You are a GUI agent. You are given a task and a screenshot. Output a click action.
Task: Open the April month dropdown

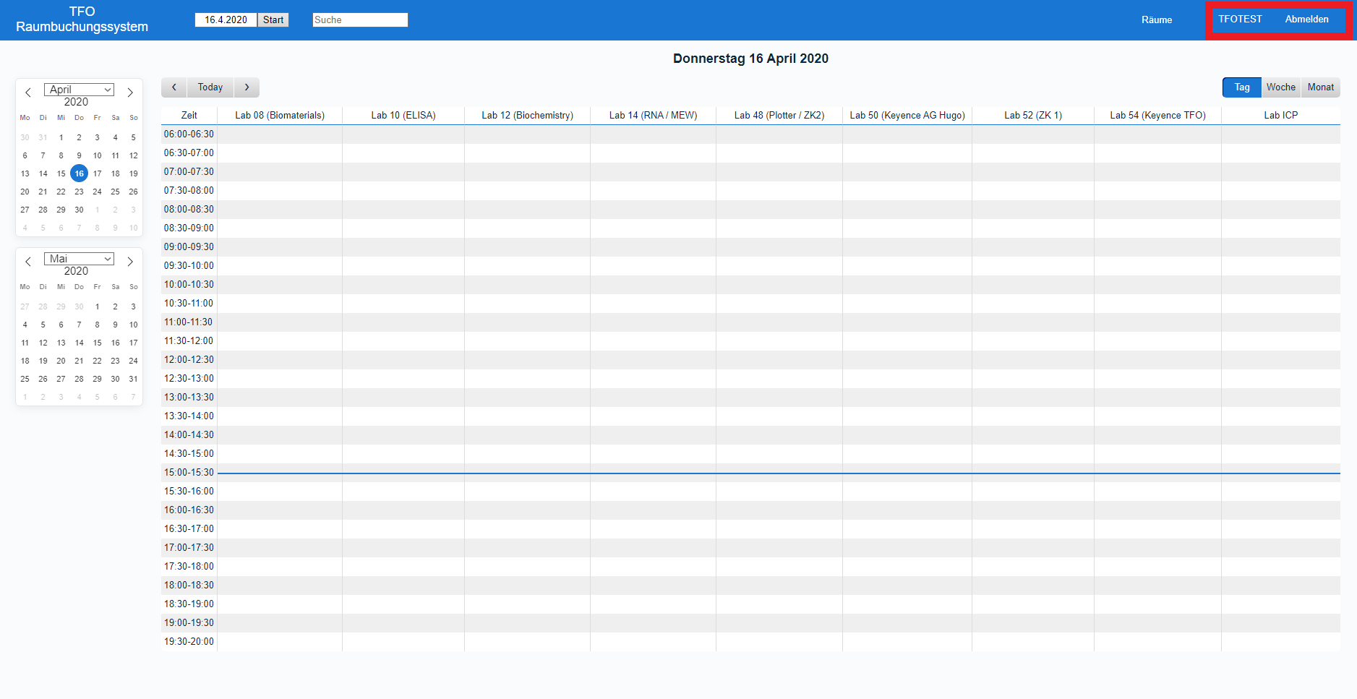tap(79, 90)
